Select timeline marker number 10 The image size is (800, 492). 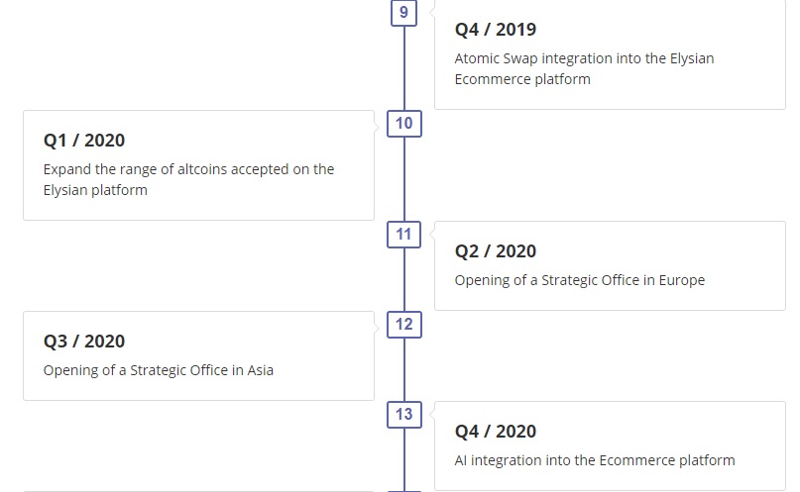point(403,124)
